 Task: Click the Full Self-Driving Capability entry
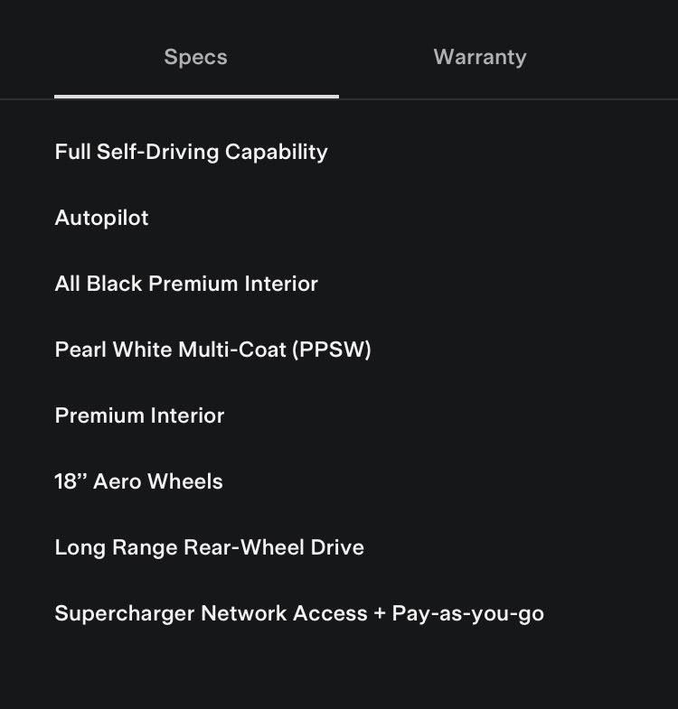coord(191,152)
